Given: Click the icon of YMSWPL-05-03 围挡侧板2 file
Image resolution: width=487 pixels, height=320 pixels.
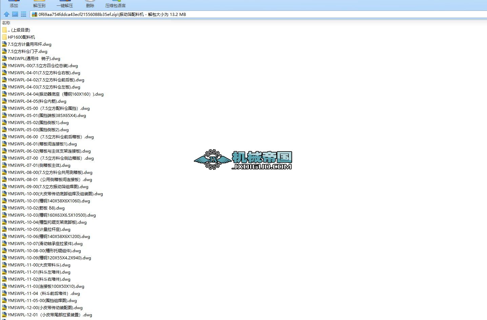Looking at the screenshot, I should 4,130.
